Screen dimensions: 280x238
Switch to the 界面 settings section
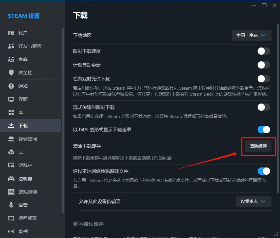point(11,99)
